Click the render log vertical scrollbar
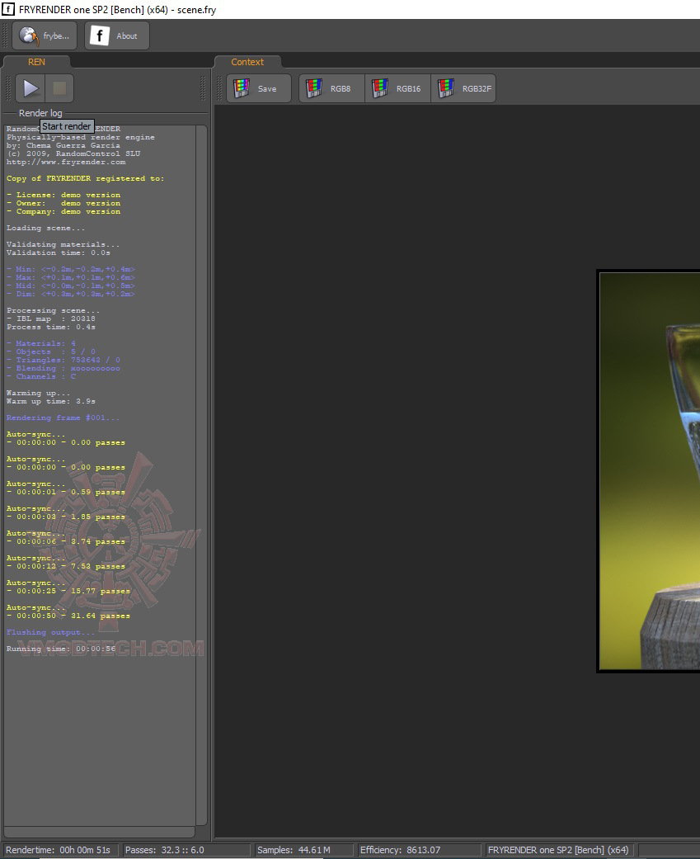 (201, 475)
